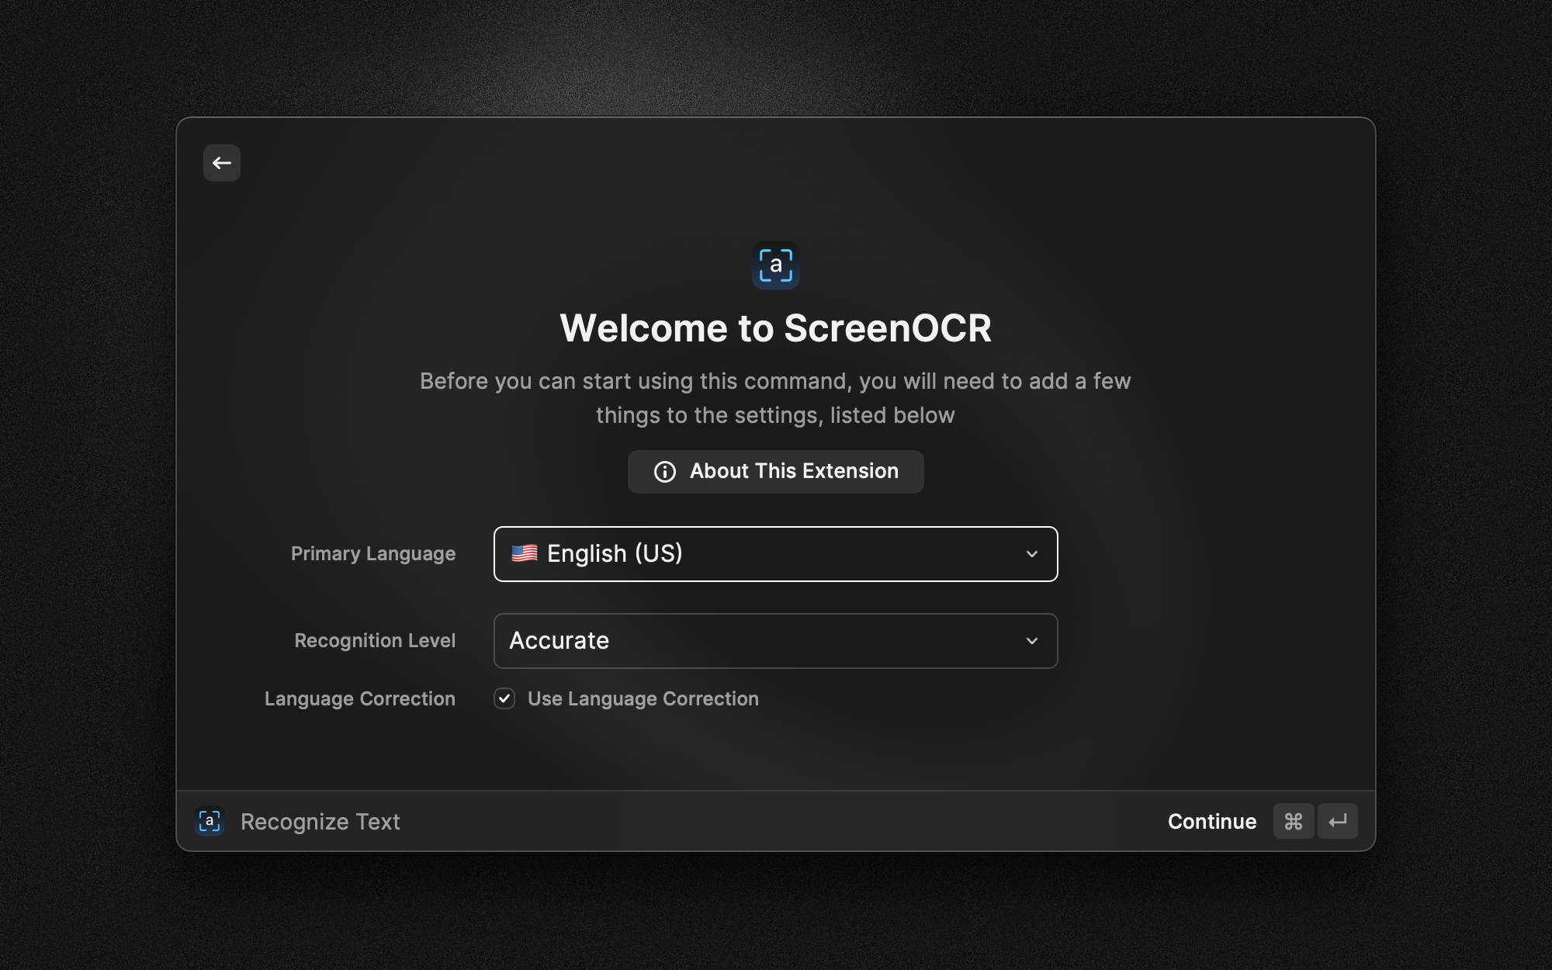Click Continue to proceed with setup
This screenshot has width=1552, height=970.
[x=1212, y=820]
